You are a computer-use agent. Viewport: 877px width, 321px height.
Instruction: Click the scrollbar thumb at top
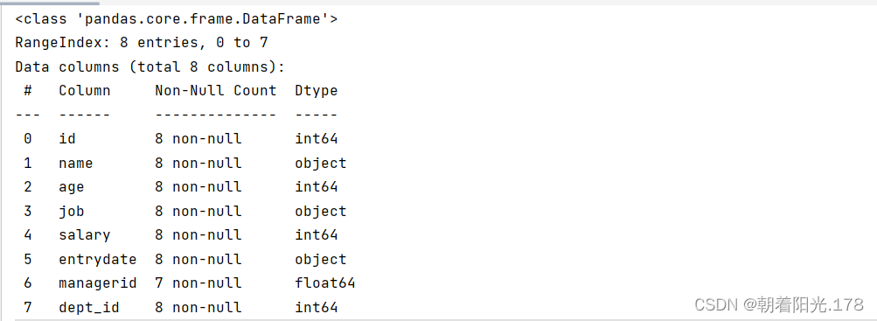click(x=49, y=3)
